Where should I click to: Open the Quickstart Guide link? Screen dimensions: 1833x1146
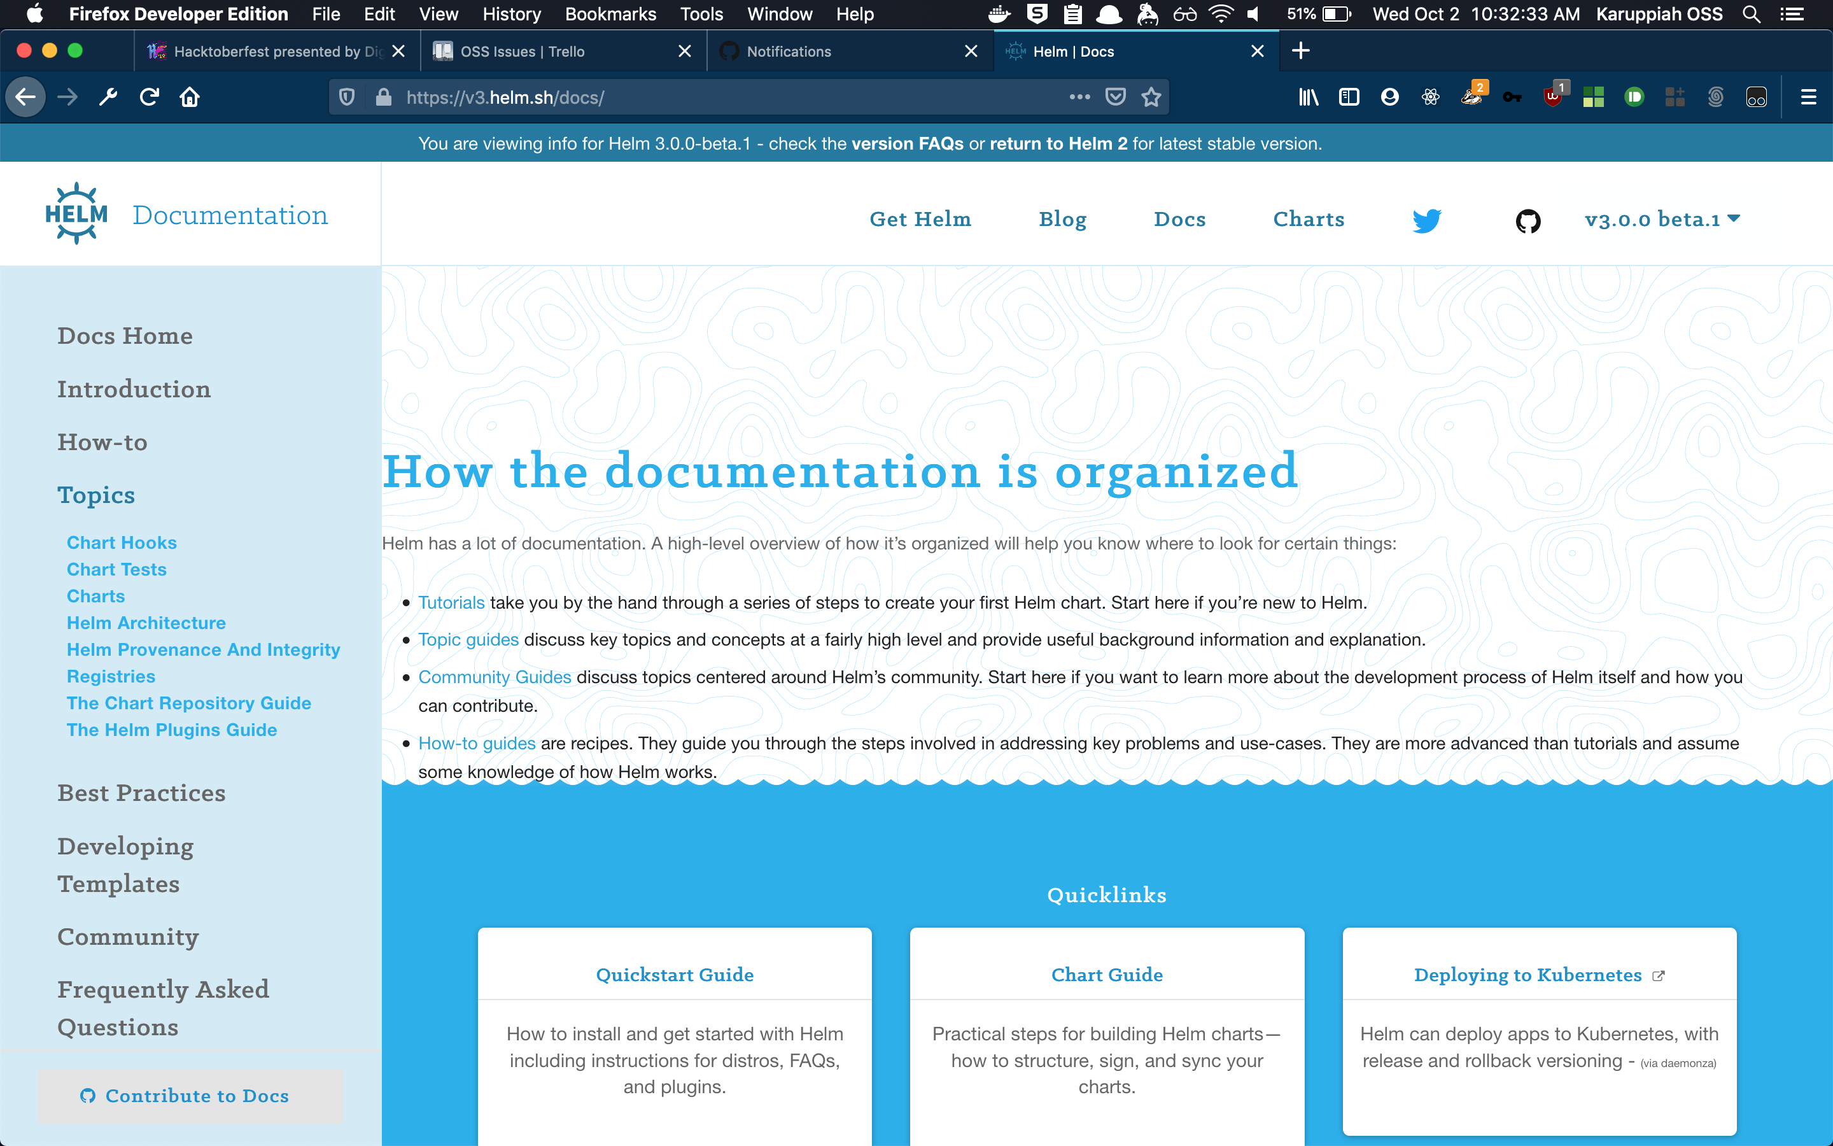coord(674,975)
